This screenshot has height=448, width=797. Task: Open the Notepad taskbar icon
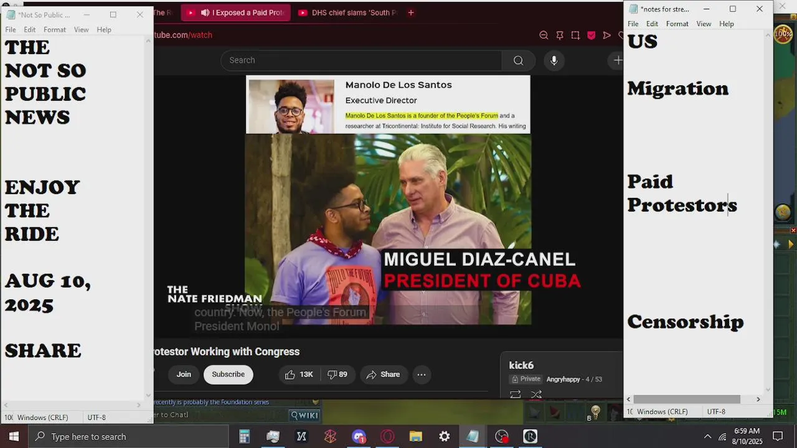tap(473, 436)
